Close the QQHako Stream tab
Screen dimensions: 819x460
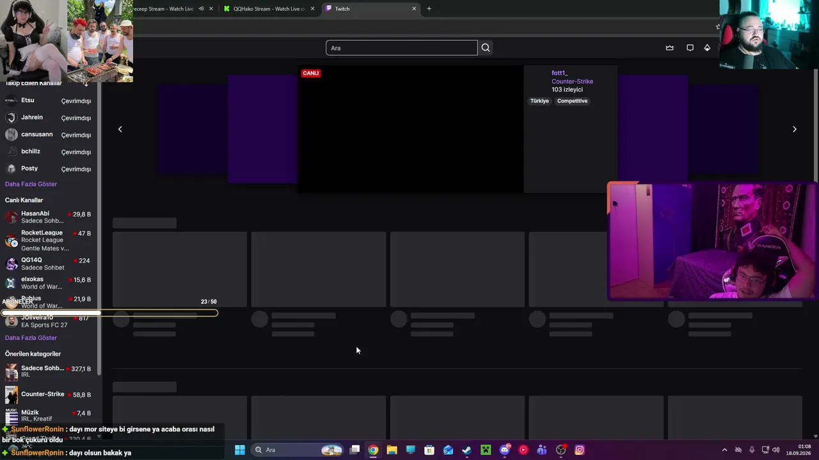point(312,9)
